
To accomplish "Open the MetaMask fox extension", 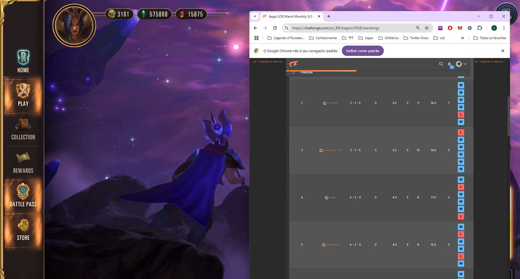I will pyautogui.click(x=460, y=28).
